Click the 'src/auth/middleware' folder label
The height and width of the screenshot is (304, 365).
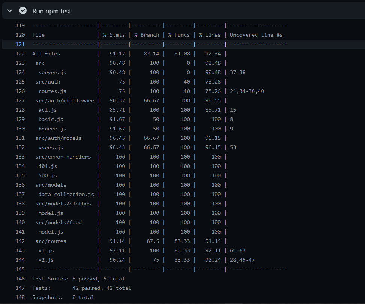pos(65,100)
